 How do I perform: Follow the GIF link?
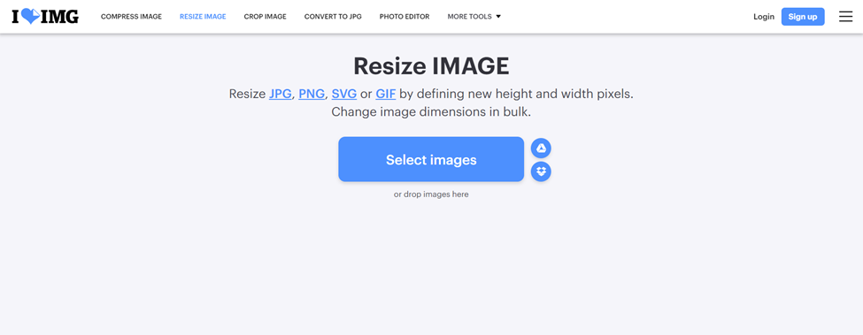pos(386,94)
